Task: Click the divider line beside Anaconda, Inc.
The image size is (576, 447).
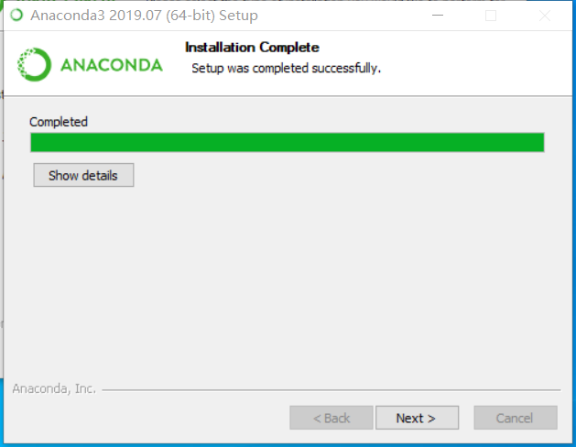Action: [x=331, y=389]
